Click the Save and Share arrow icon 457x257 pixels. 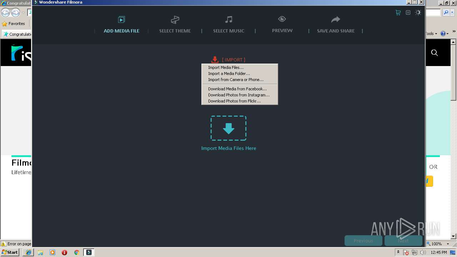[336, 19]
